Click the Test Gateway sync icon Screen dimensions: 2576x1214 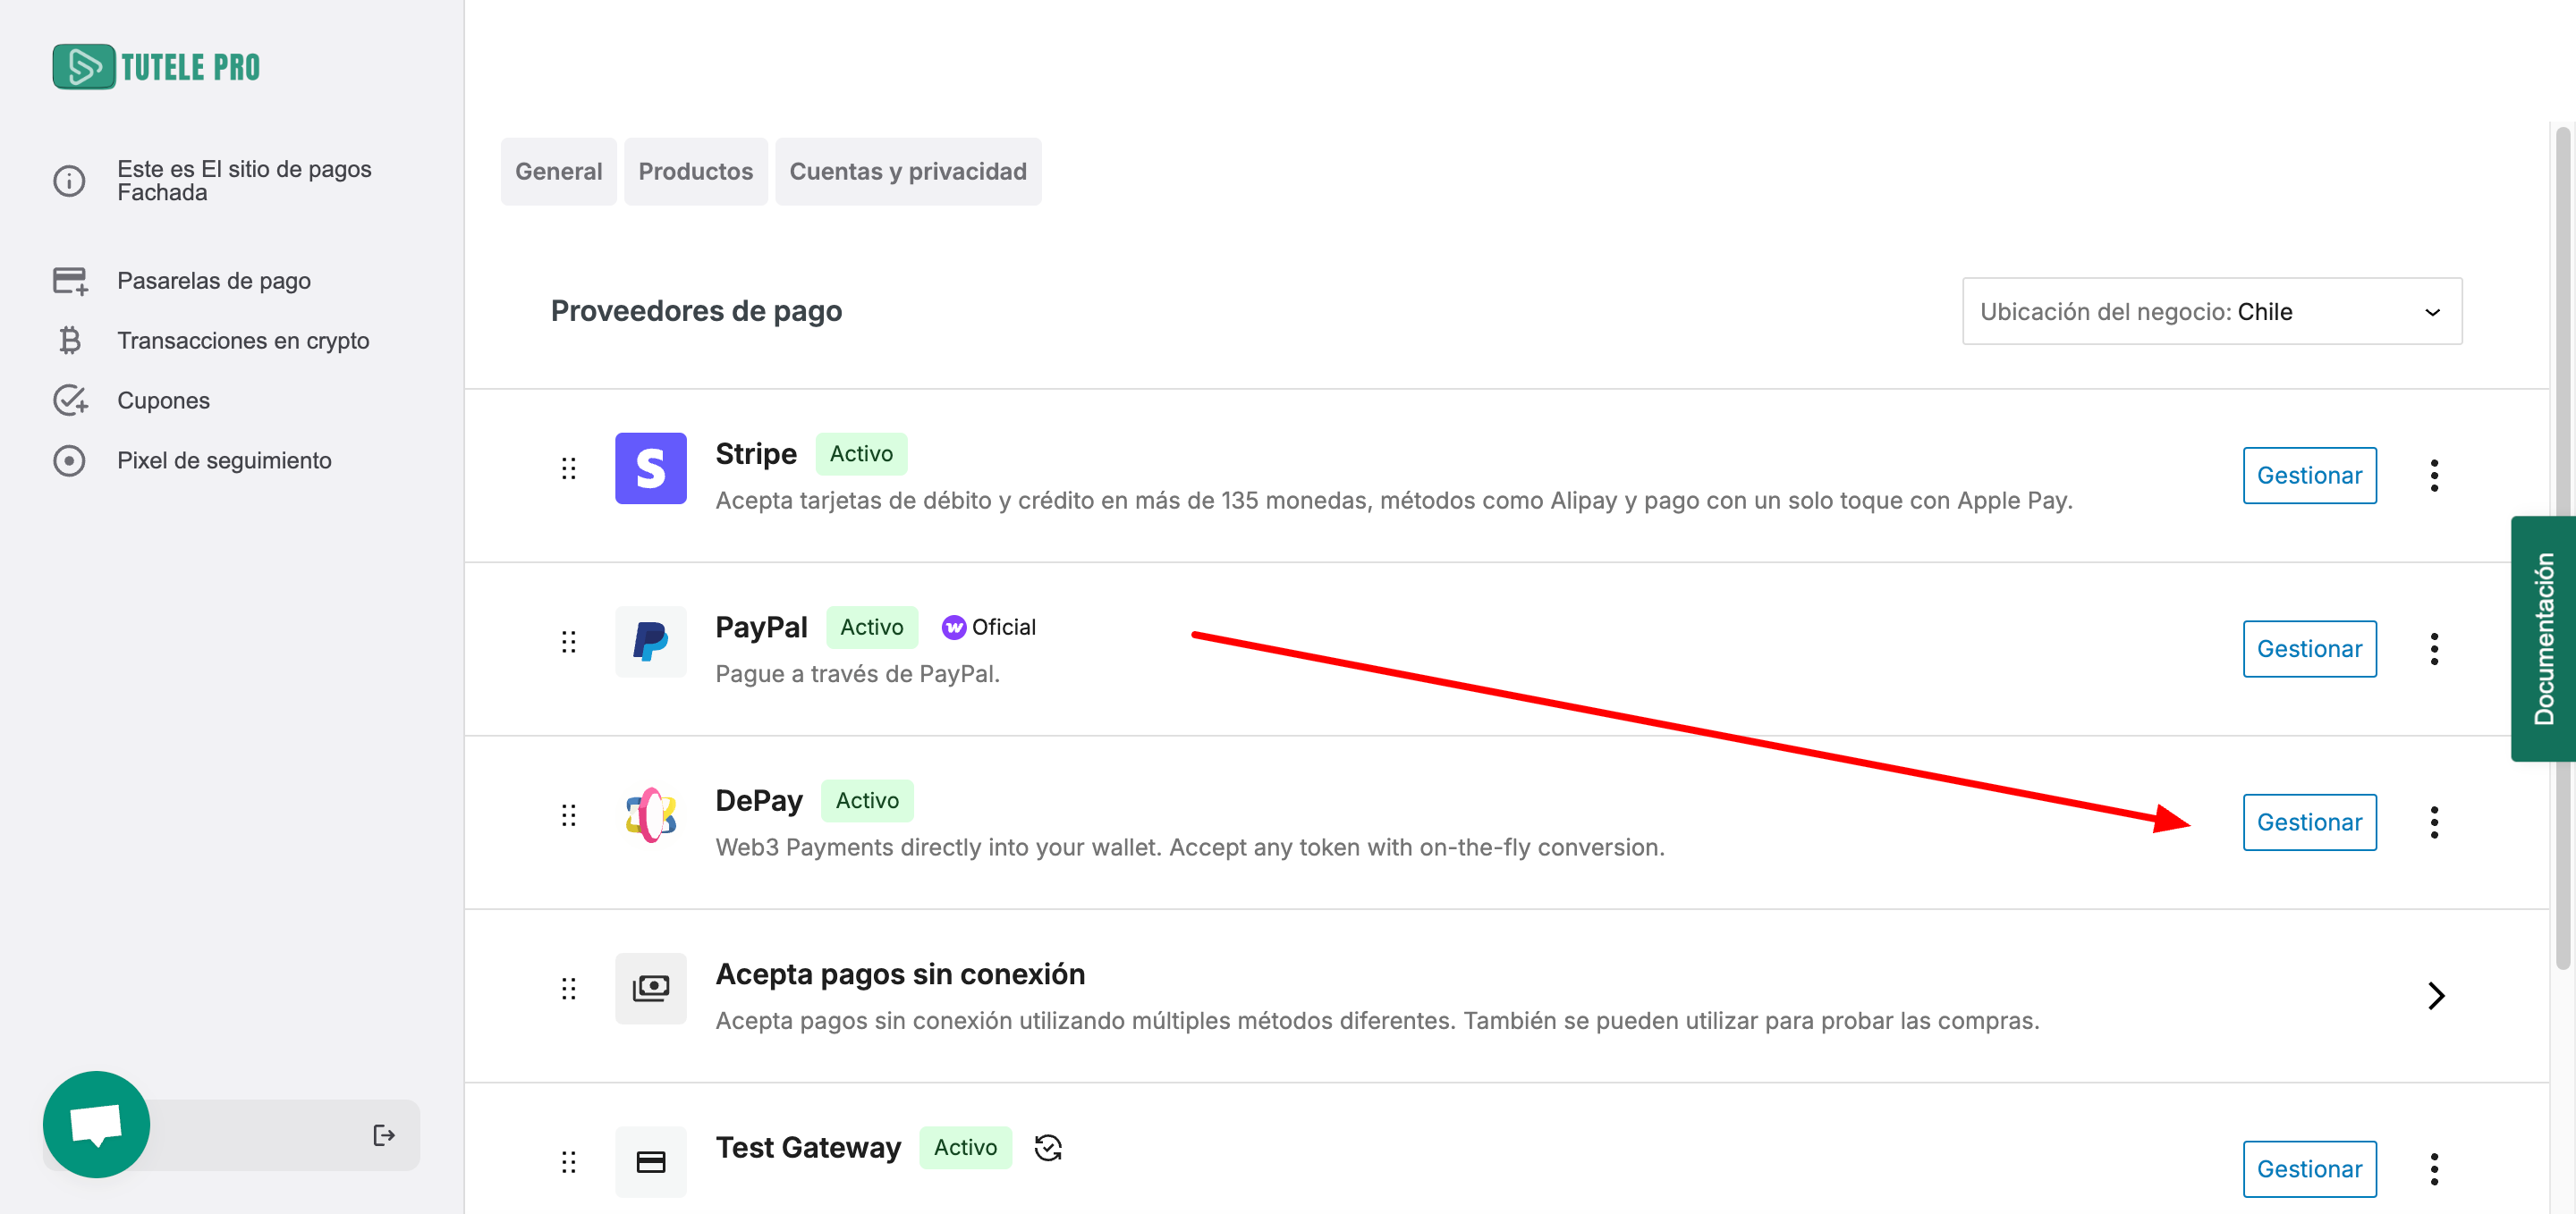tap(1047, 1147)
